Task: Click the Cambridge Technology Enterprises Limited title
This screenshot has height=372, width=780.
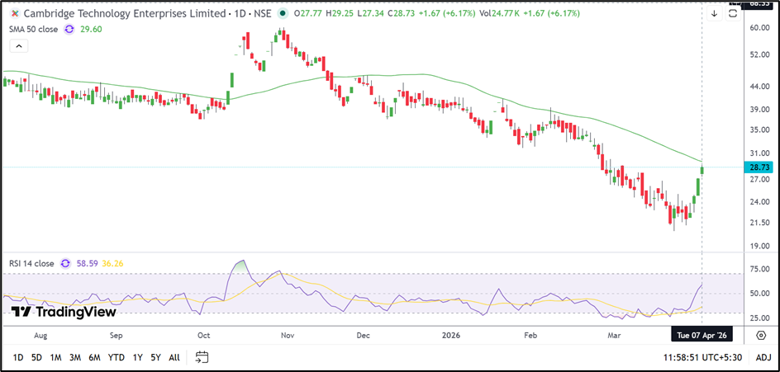Action: point(124,14)
